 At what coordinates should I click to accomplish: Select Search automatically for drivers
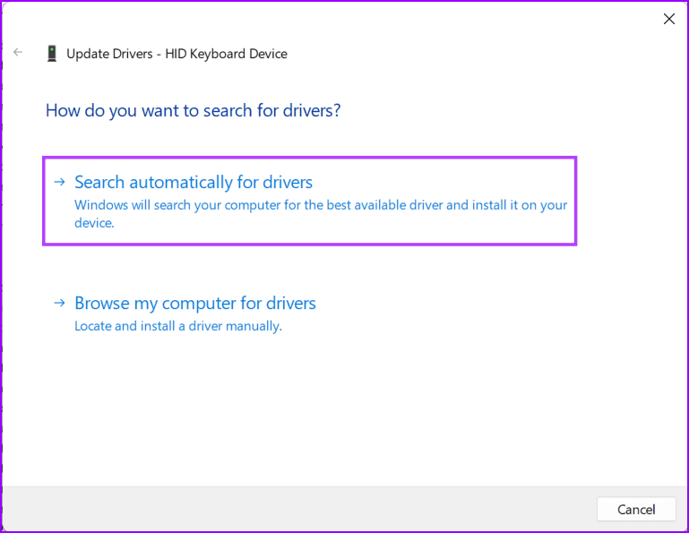[309, 201]
